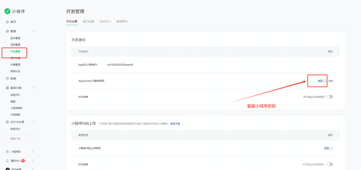
Task: Collapse the 支付与交易 sidebar group
Action: [x=33, y=122]
